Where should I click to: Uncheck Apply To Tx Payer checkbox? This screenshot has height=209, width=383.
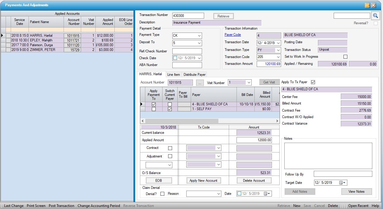click(313, 82)
